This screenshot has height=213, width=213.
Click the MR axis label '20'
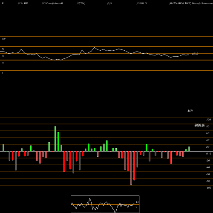[208, 147]
